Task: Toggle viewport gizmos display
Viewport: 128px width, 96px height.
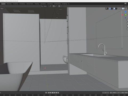Action: 110,9
